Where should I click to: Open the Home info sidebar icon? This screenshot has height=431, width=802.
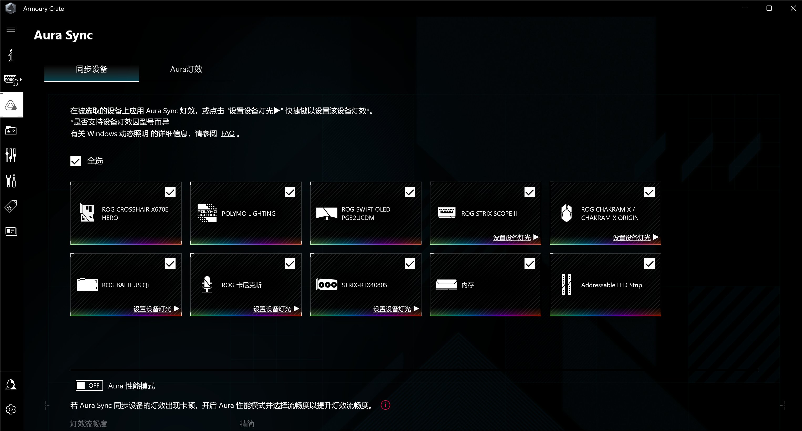click(11, 55)
